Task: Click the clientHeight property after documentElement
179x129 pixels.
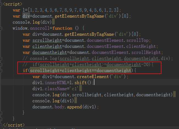Action: tap(141, 46)
